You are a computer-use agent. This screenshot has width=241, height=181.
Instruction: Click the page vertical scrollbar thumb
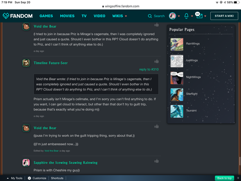[x=240, y=161]
